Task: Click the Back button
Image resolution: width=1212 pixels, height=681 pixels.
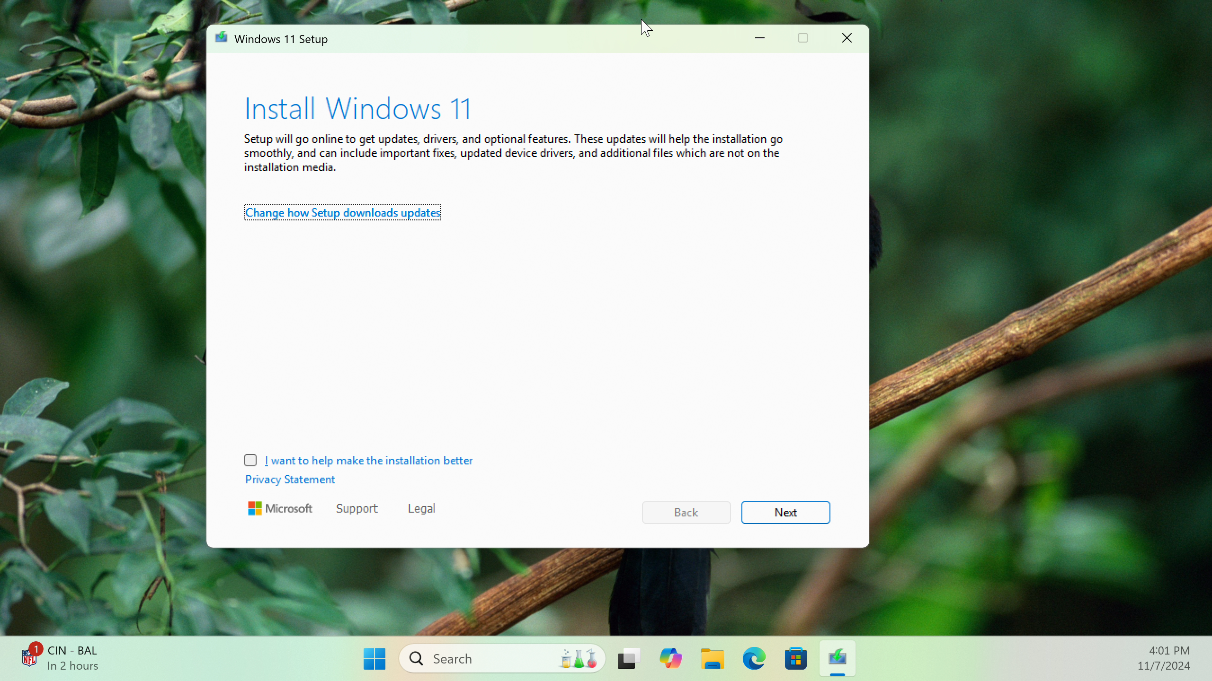Action: pyautogui.click(x=686, y=513)
